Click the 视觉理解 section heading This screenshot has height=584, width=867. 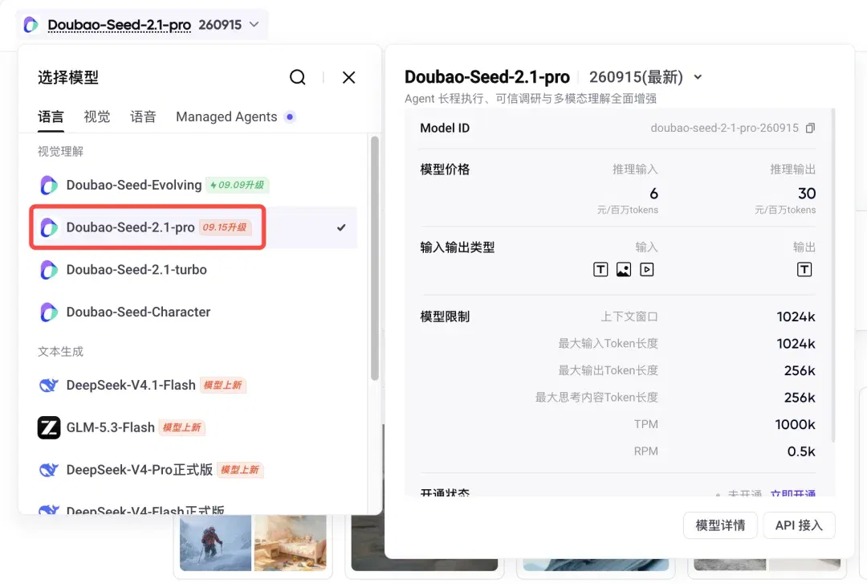60,152
